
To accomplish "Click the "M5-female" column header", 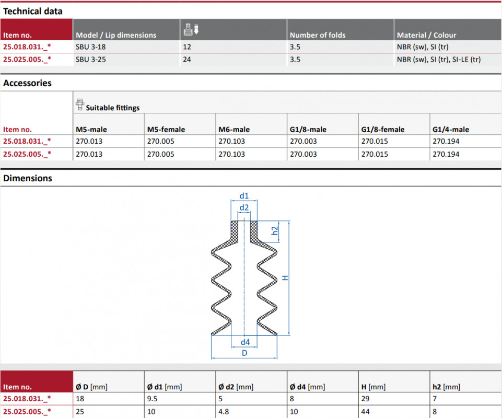I will pyautogui.click(x=166, y=130).
